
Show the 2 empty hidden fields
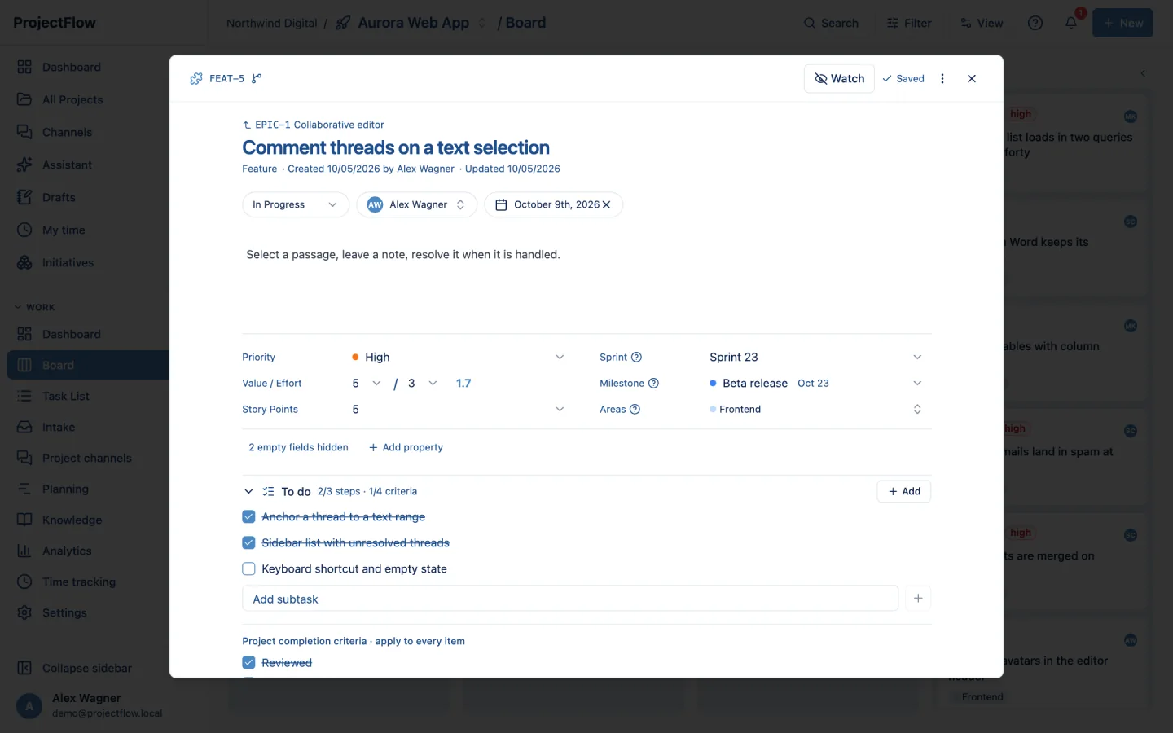coord(298,447)
